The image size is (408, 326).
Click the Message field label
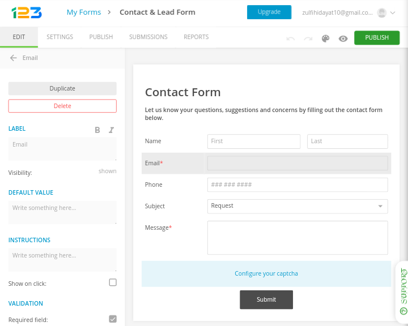coord(158,228)
